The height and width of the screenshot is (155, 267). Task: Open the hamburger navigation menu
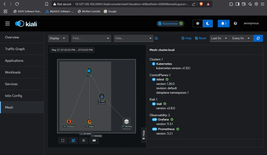pos(7,23)
